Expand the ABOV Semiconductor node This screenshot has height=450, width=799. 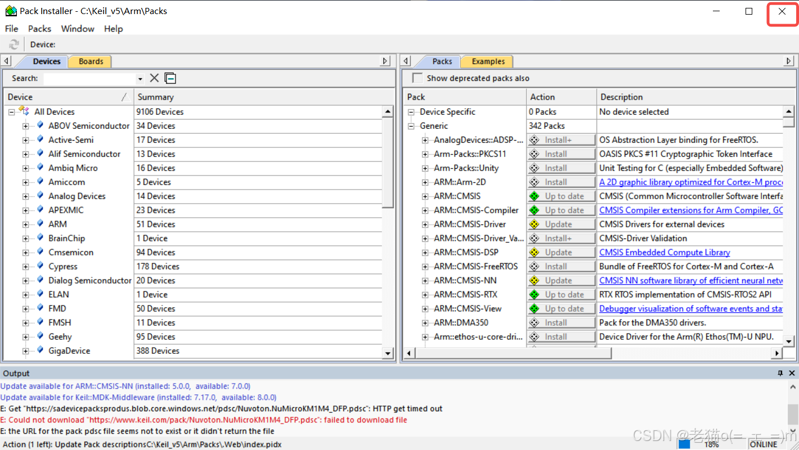click(x=25, y=126)
